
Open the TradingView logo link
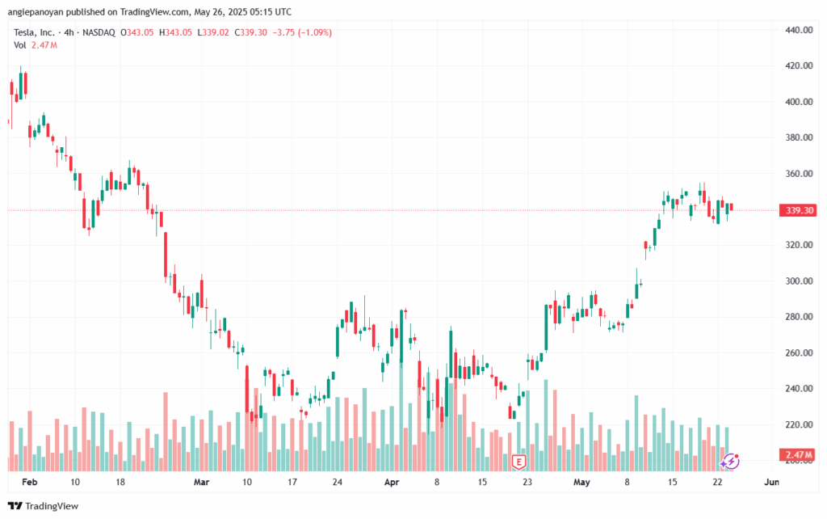point(44,506)
